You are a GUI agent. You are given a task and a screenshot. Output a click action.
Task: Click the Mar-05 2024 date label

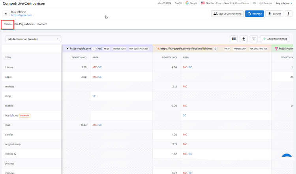[x=164, y=3]
